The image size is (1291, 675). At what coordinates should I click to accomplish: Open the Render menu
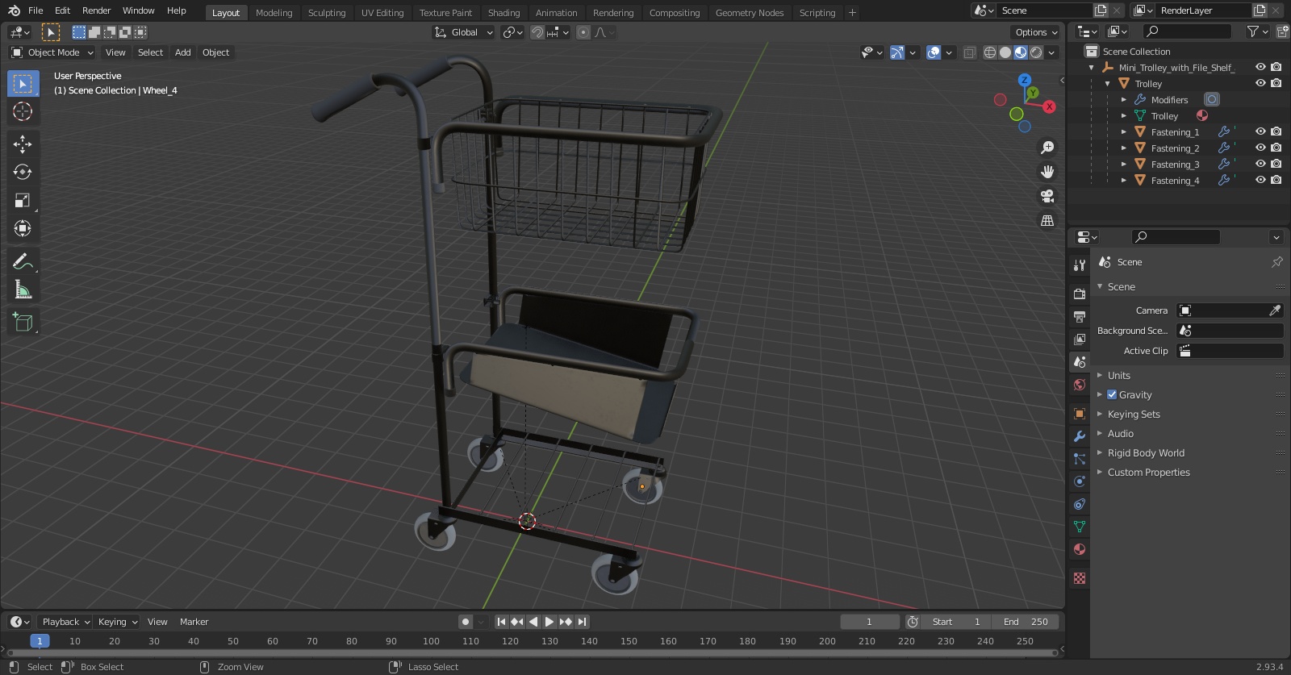(x=96, y=10)
